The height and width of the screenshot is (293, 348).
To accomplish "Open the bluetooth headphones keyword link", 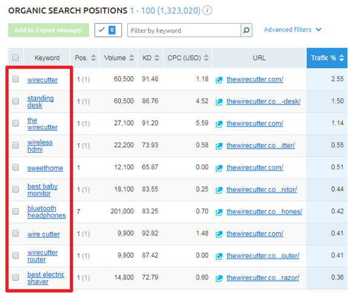I will tap(47, 212).
